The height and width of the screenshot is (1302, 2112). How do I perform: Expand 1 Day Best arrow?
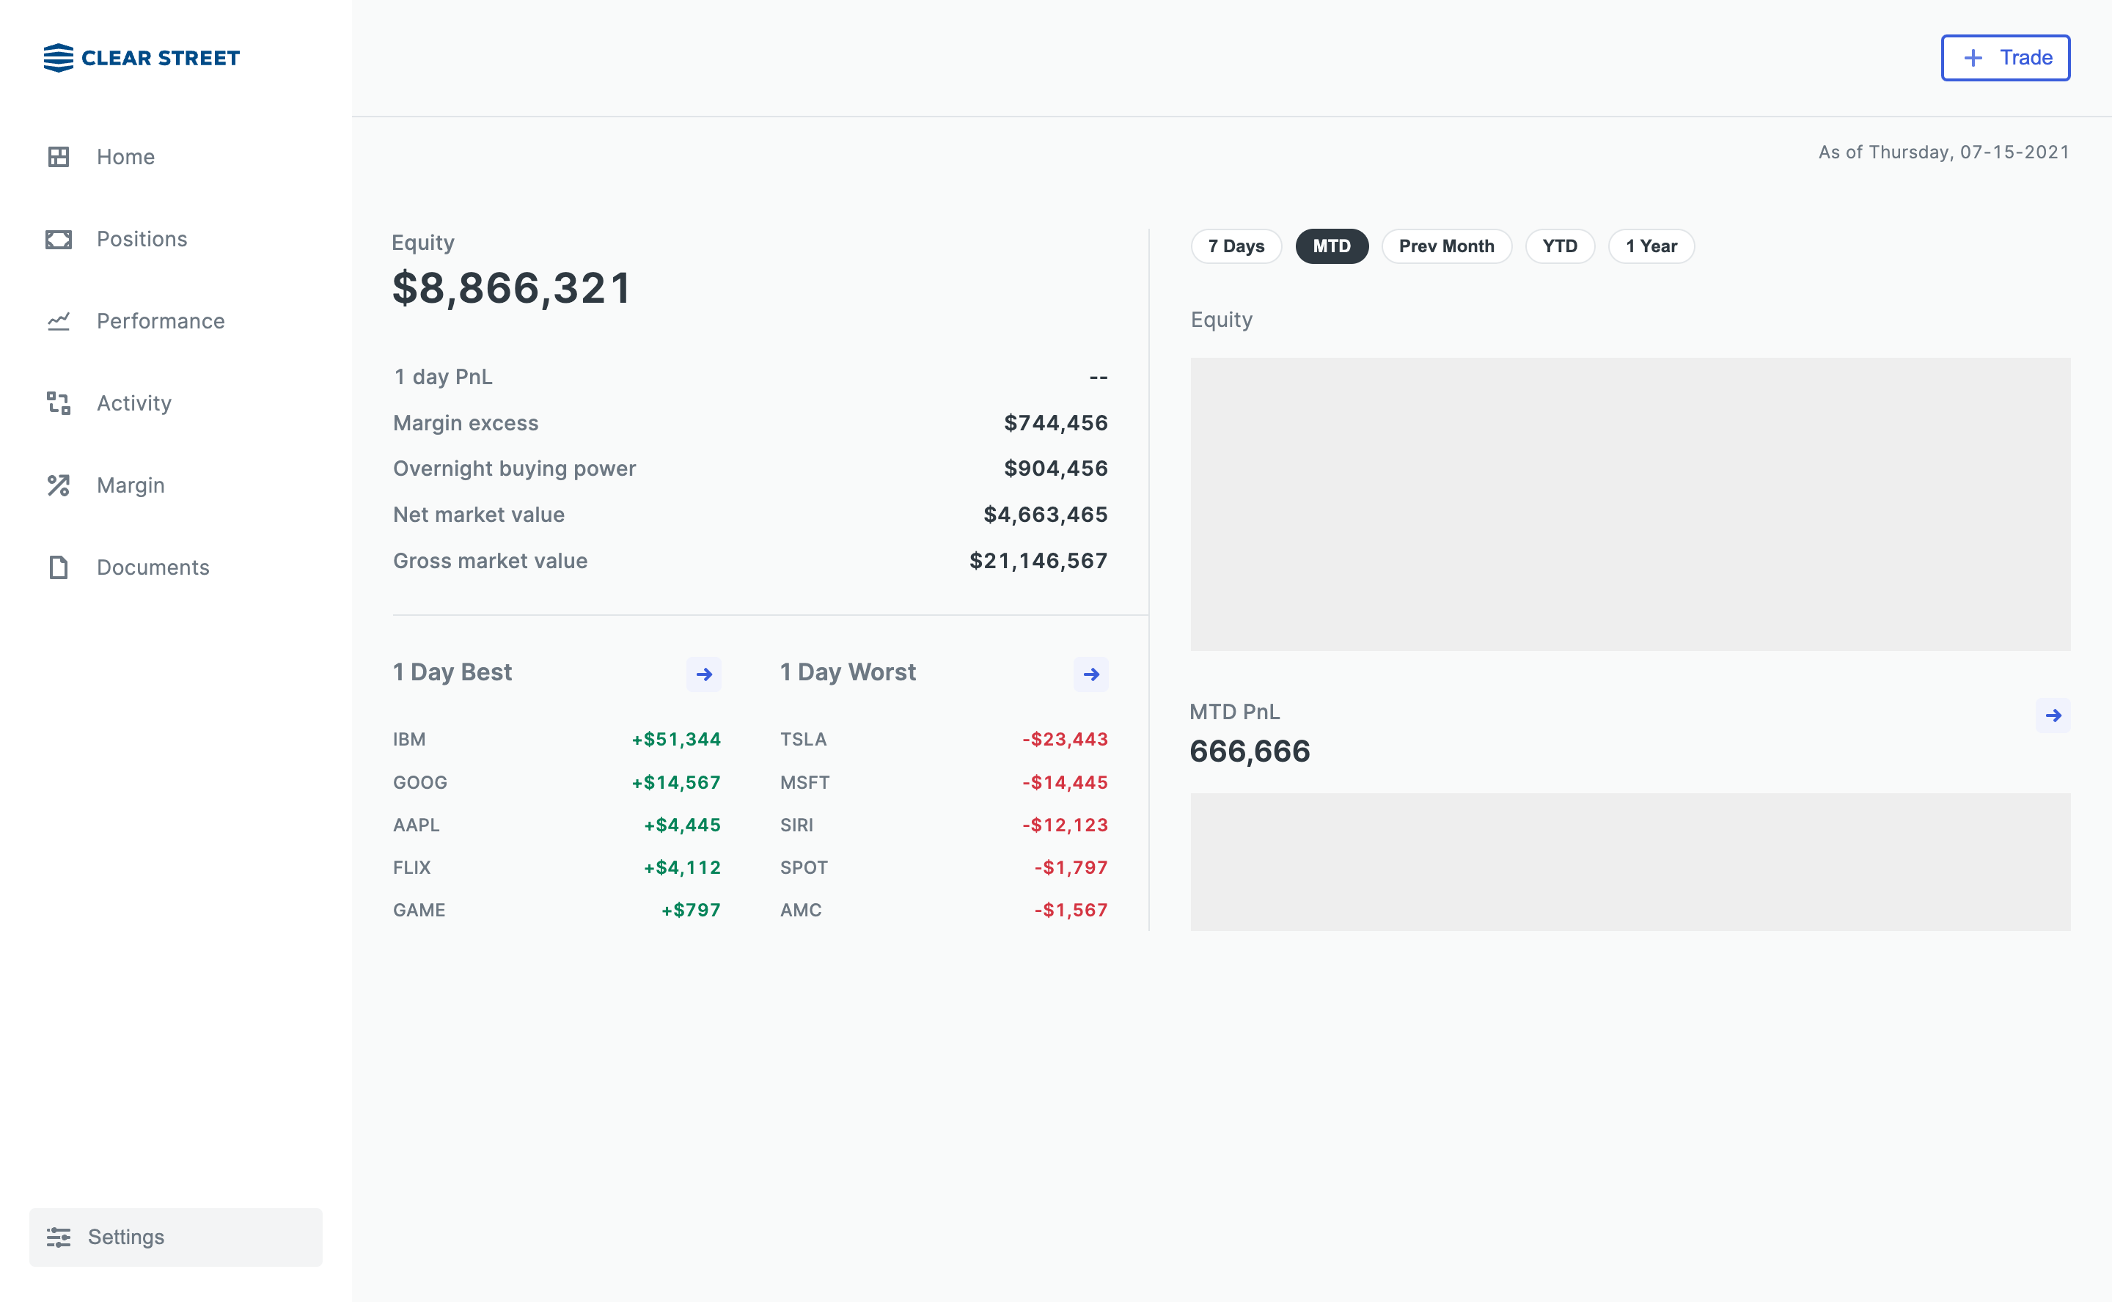tap(704, 674)
